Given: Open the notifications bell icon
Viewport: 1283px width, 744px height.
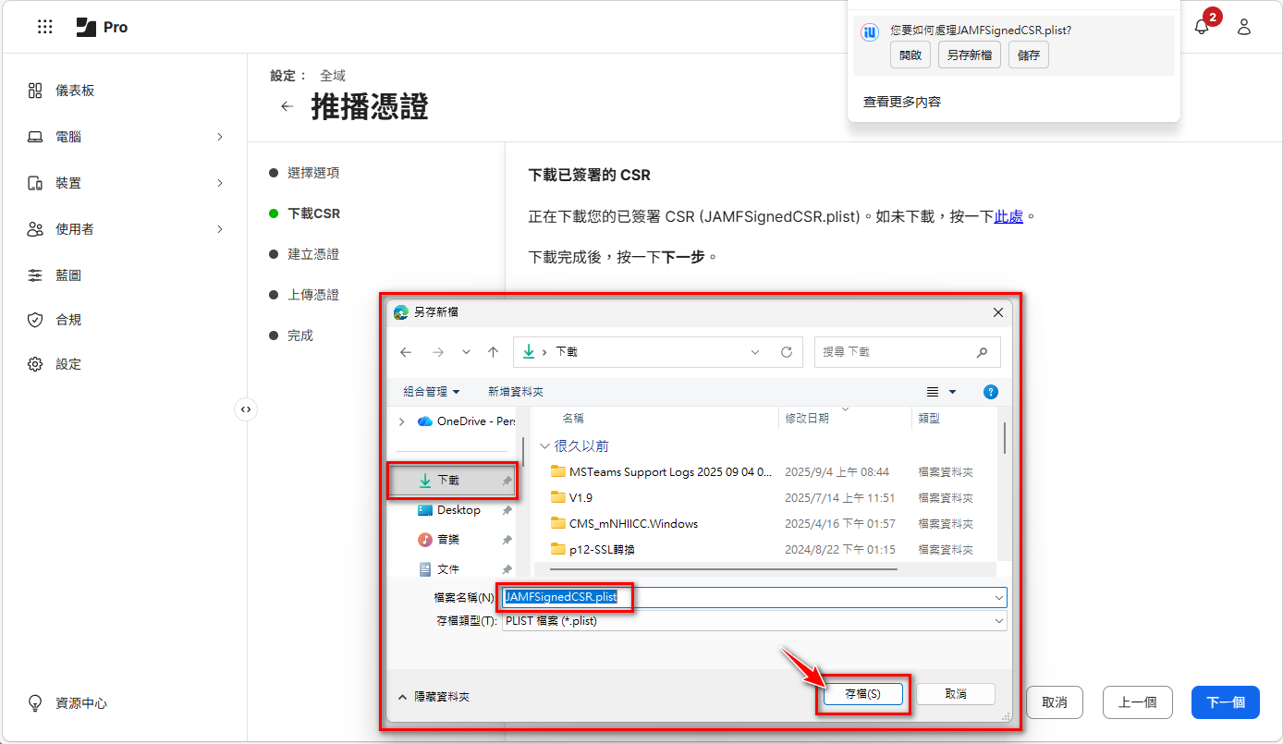Looking at the screenshot, I should click(1201, 27).
